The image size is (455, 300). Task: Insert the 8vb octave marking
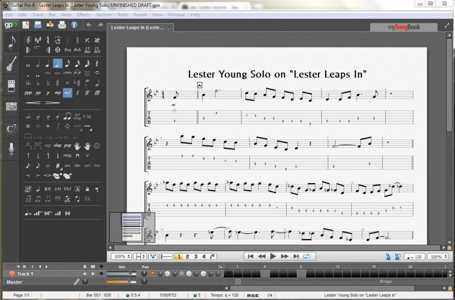click(77, 50)
